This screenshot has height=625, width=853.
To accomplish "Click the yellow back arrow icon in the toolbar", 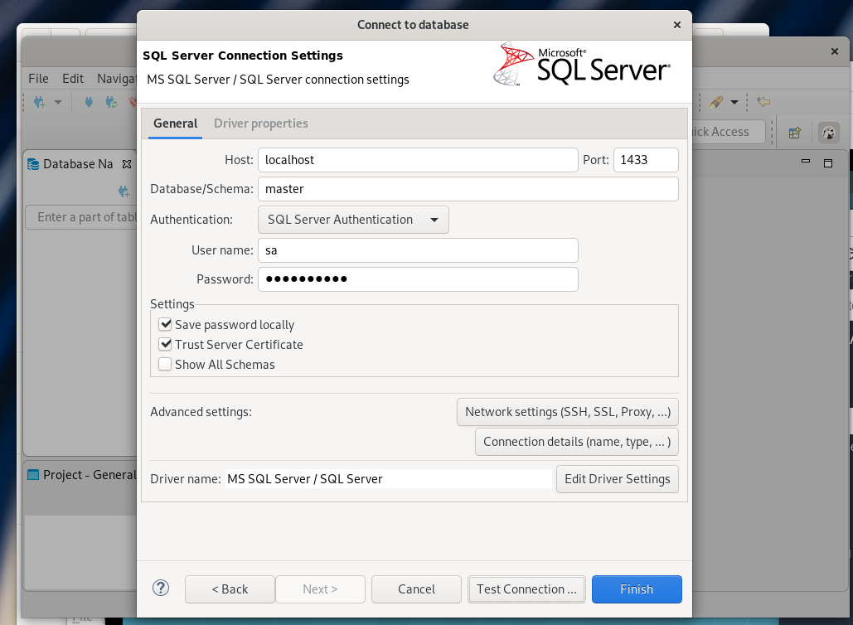I will tap(763, 102).
